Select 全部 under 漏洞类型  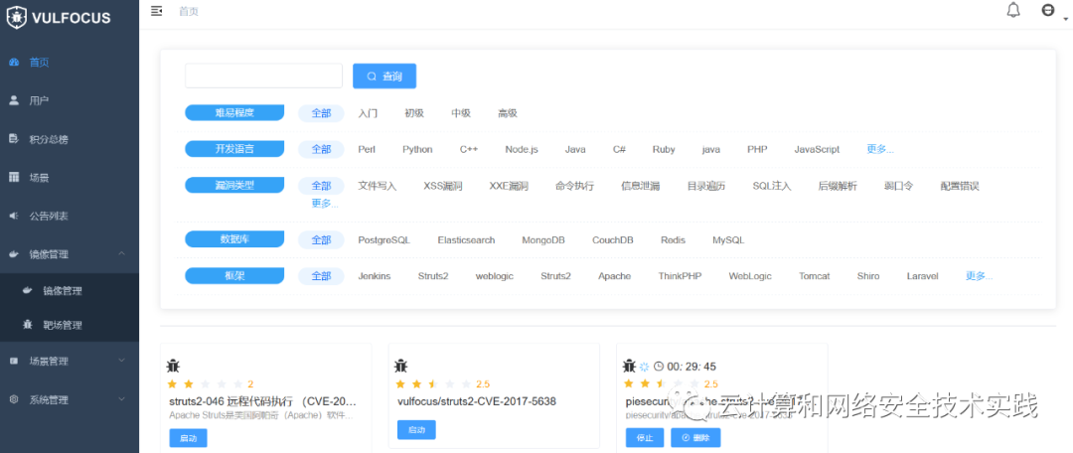(x=321, y=186)
